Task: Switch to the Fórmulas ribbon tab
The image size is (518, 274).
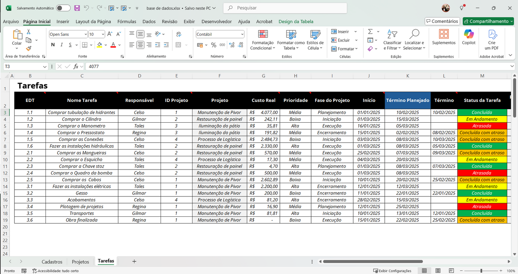Action: coord(127,21)
